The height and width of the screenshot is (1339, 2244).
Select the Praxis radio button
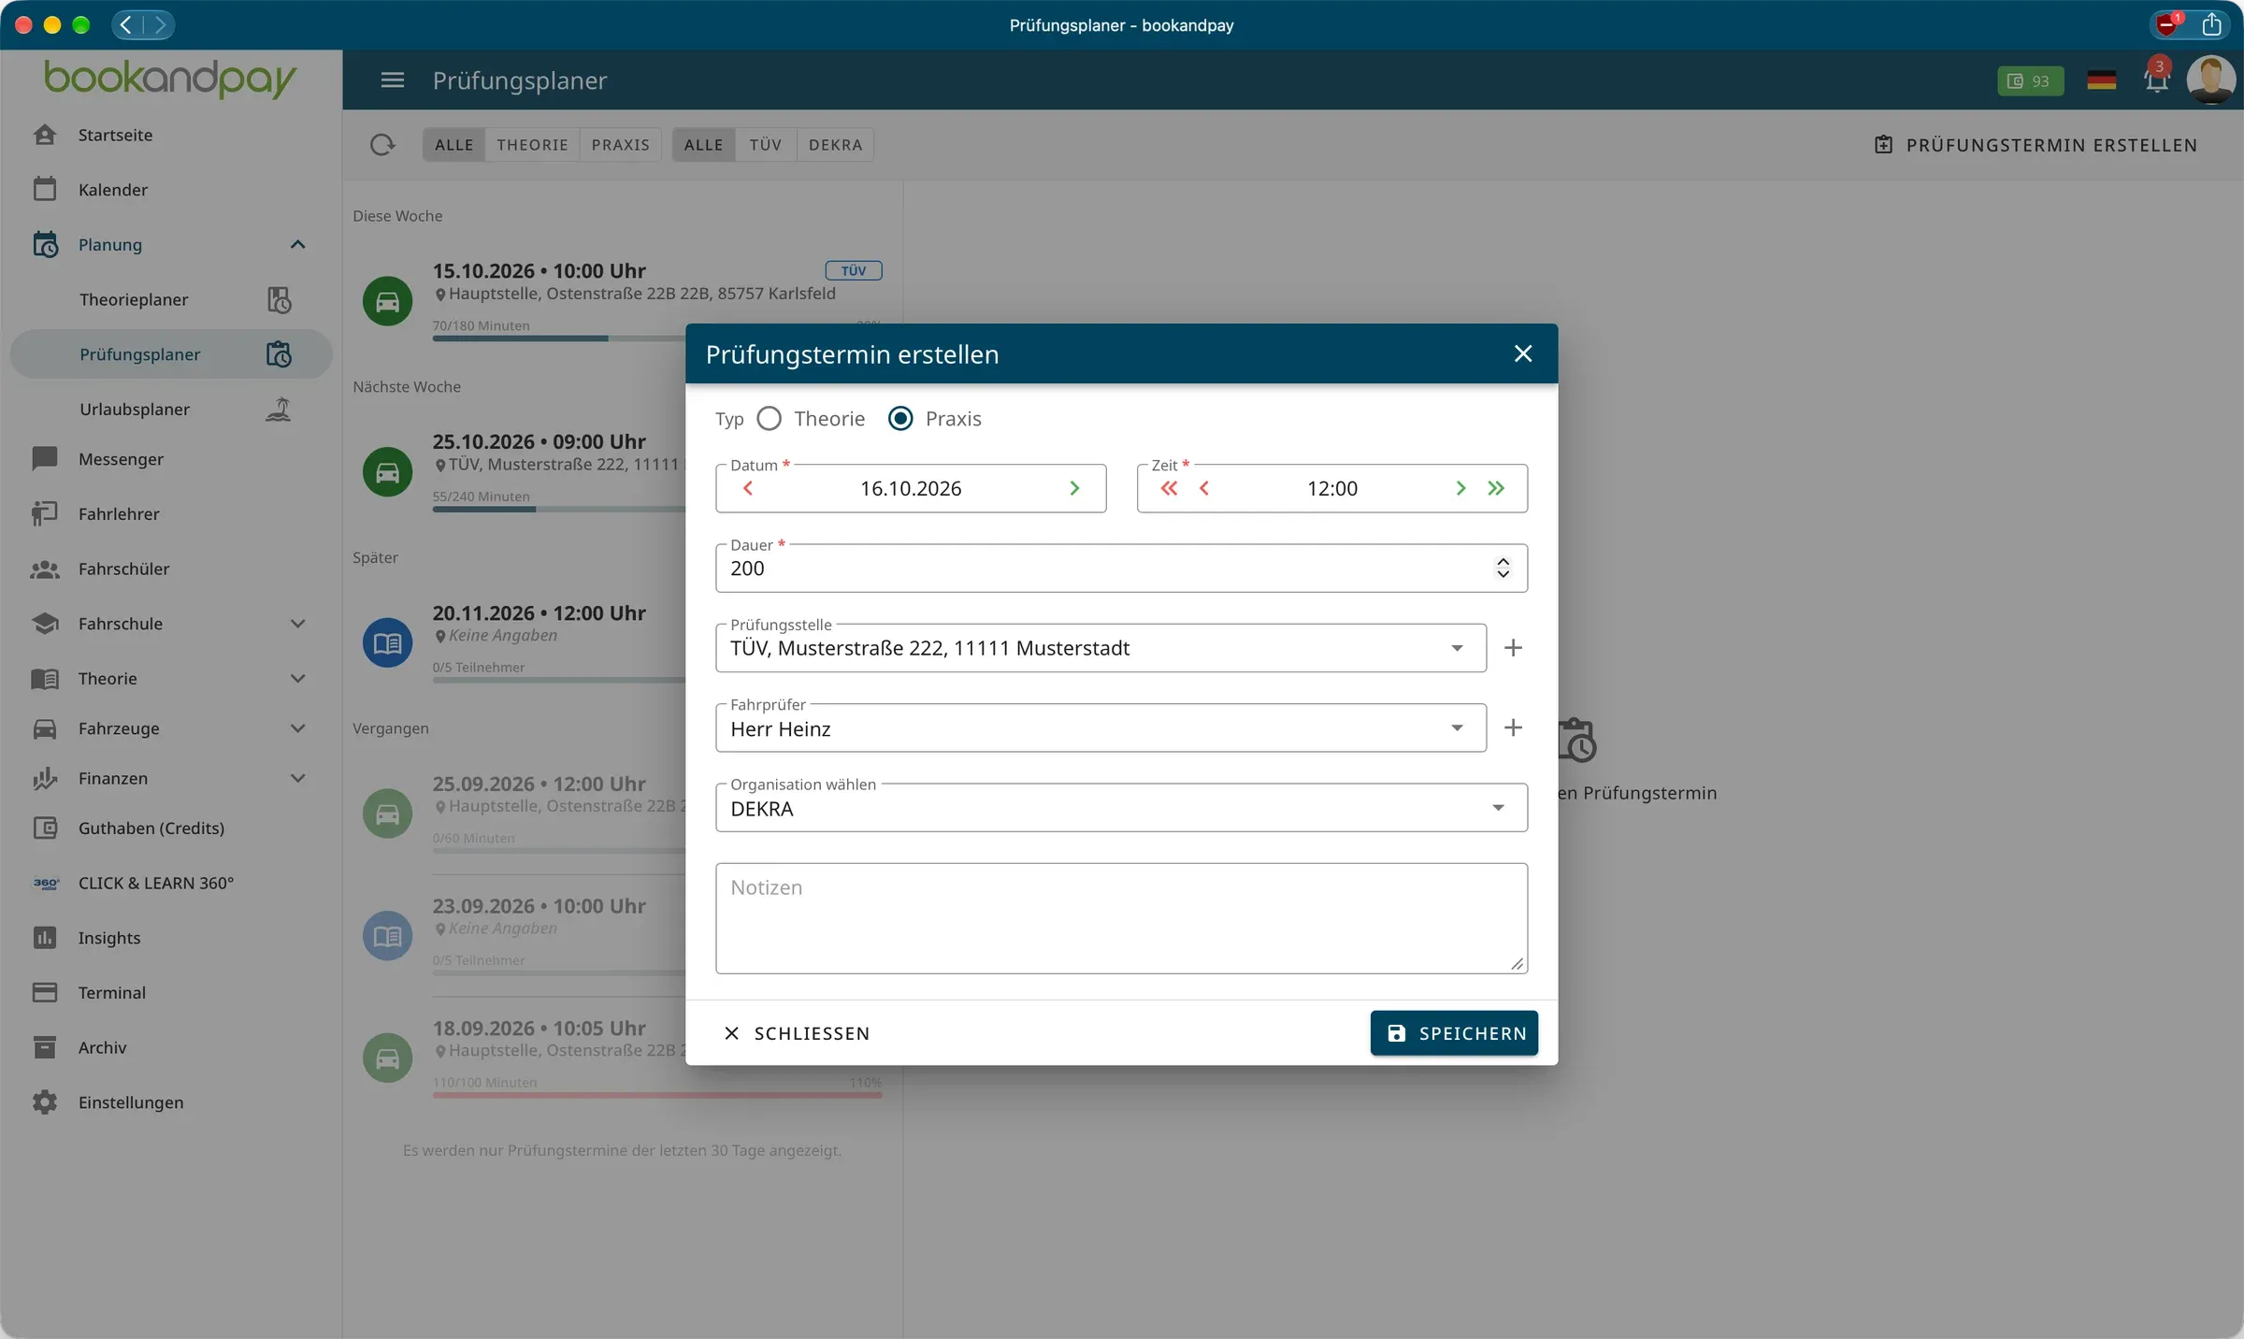(x=900, y=419)
